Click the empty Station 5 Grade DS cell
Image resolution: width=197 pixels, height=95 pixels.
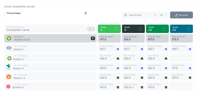(181, 86)
